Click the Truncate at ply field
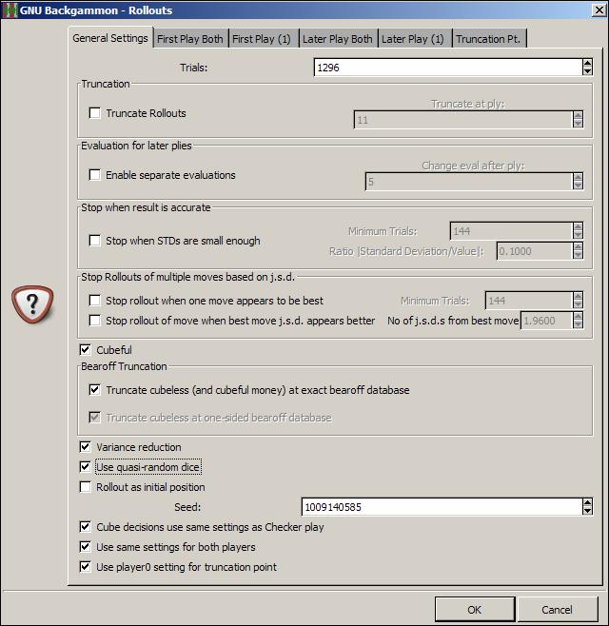Screen dimensions: 609x626 (463, 120)
